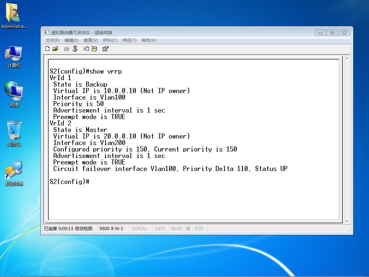The height and width of the screenshot is (277, 369).
Task: Click 'Priority is 50' line
Action: click(78, 104)
